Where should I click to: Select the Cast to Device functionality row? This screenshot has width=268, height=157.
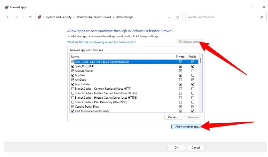134,111
